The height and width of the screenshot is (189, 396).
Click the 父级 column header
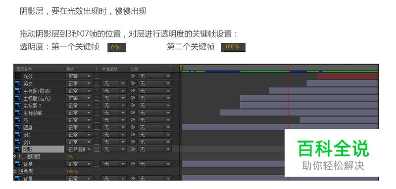tap(134, 69)
